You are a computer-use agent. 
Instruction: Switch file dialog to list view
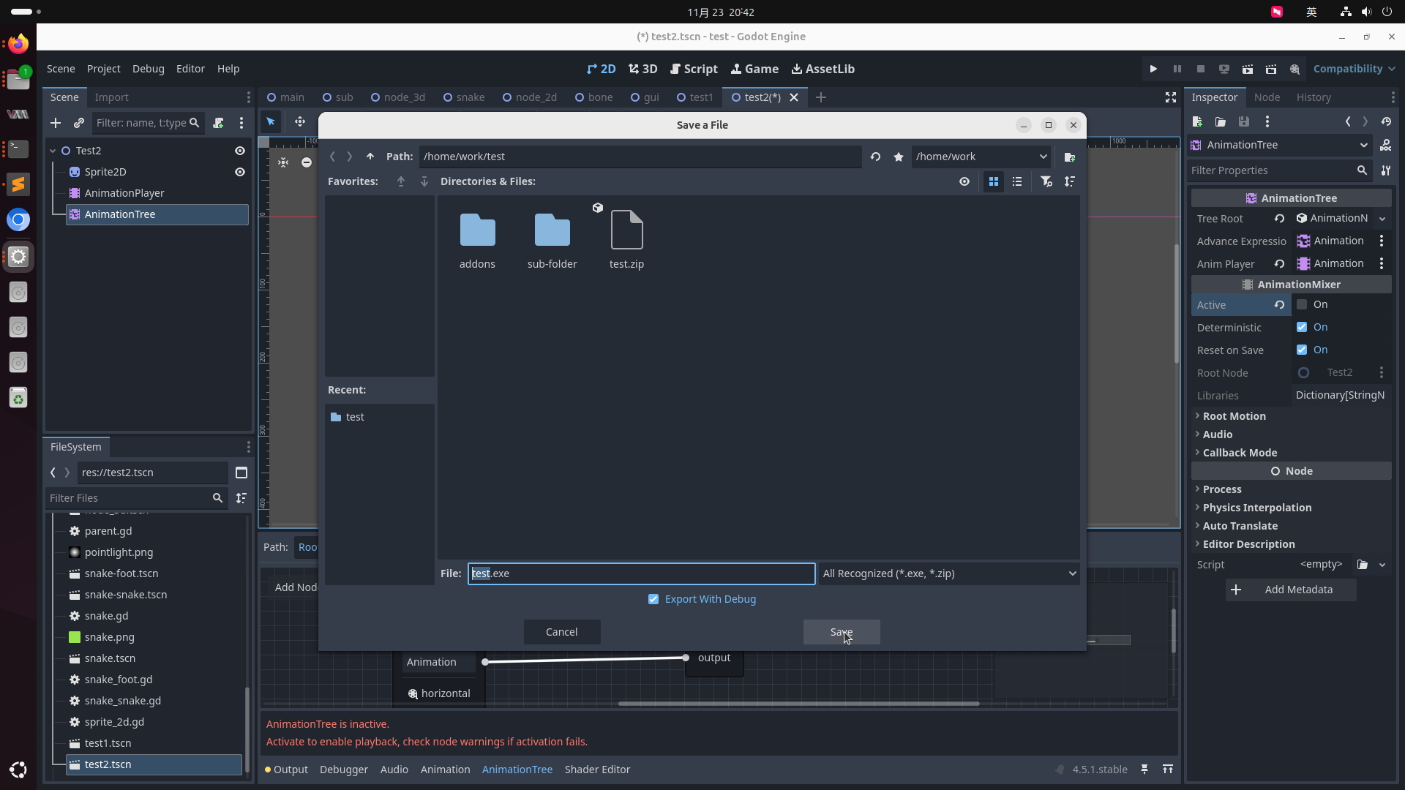1017,181
